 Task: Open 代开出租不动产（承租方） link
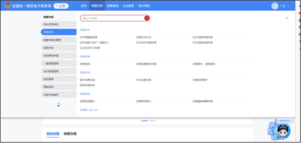point(94,43)
